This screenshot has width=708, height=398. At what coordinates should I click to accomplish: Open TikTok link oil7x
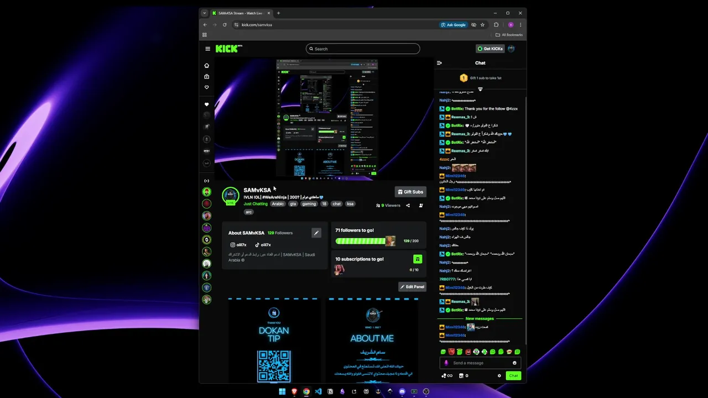pyautogui.click(x=263, y=245)
